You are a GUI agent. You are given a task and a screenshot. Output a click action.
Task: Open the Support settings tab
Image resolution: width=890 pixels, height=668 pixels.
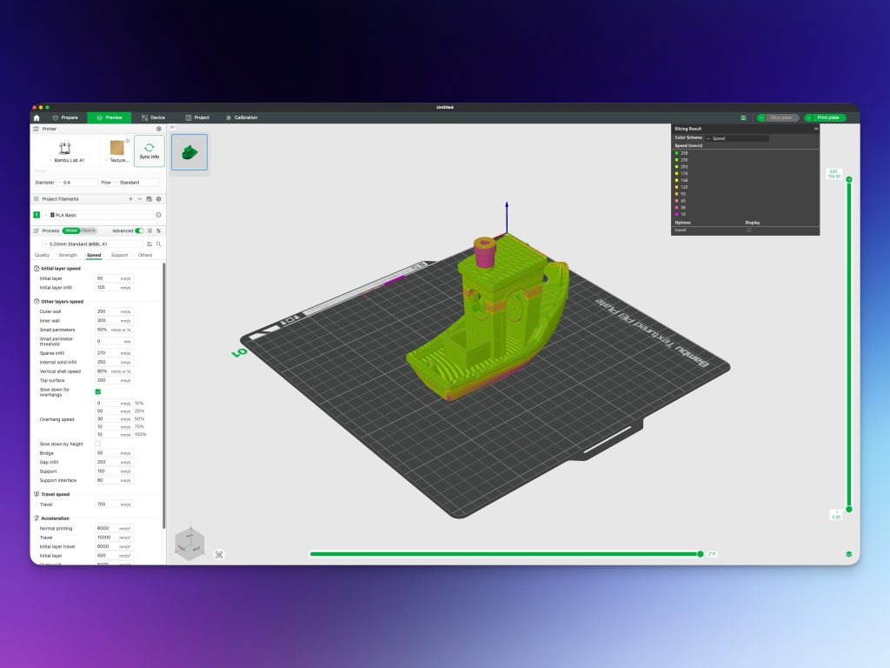119,255
